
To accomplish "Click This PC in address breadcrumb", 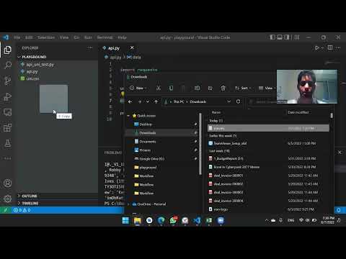I will pyautogui.click(x=179, y=101).
